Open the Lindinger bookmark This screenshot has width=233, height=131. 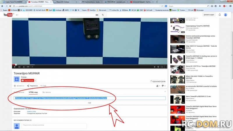point(57,10)
